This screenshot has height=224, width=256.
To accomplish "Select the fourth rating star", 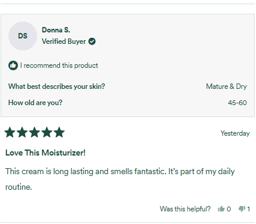I will tap(47, 132).
